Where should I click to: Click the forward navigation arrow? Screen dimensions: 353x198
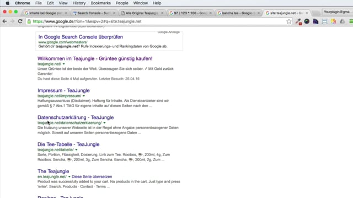tap(12, 21)
